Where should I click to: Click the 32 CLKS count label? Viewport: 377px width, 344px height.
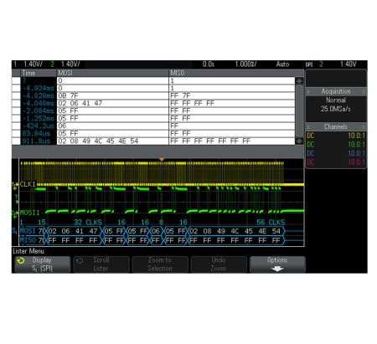88,222
